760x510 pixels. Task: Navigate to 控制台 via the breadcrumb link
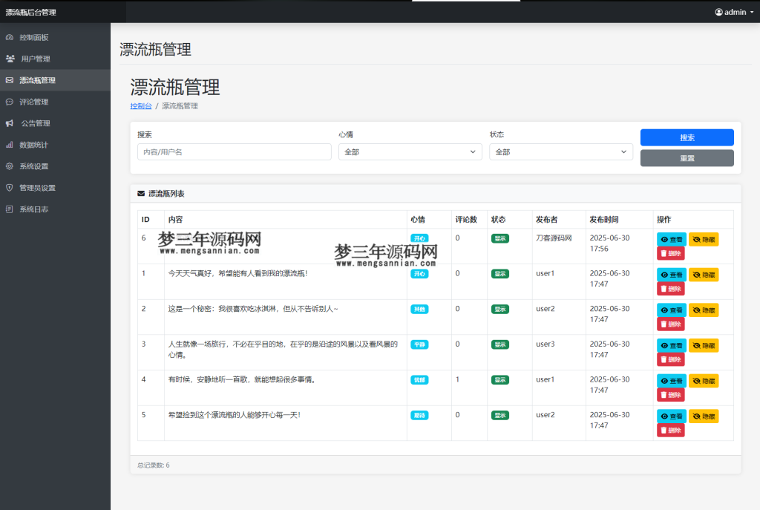point(141,106)
